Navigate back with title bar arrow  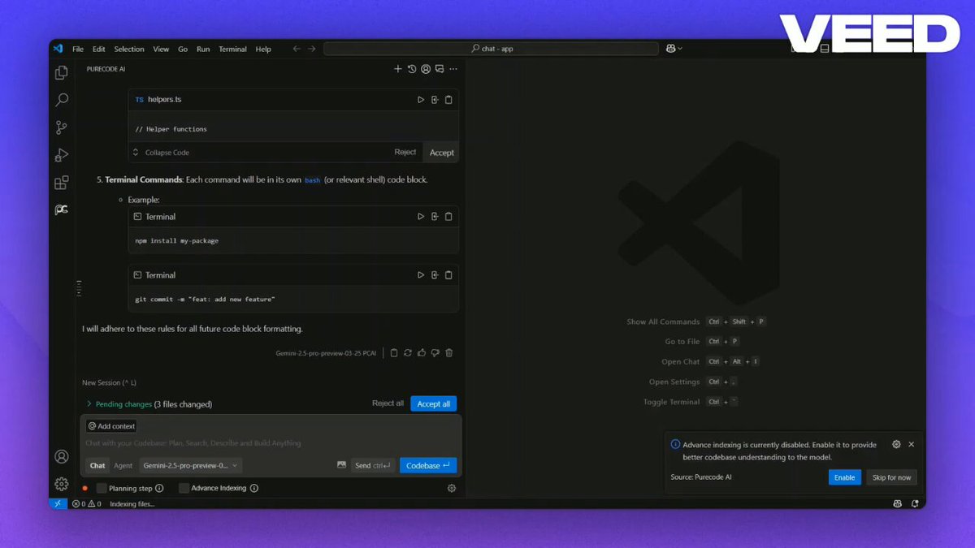(297, 49)
